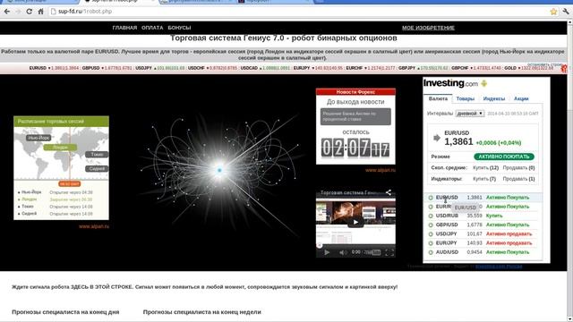Image resolution: width=573 pixels, height=322 pixels.
Task: Click the Investing.com Россия link below the widget
Action: click(x=499, y=267)
